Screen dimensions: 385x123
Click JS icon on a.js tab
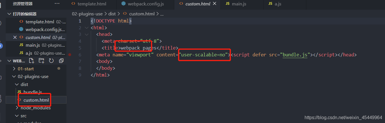tap(270, 4)
